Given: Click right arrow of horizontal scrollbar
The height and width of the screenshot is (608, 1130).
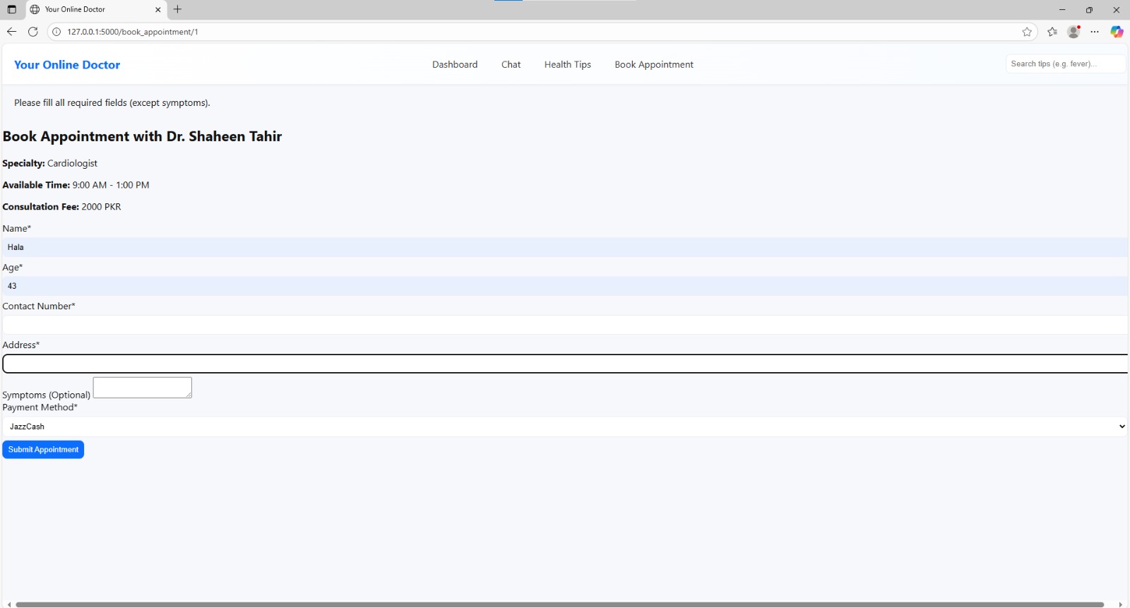Looking at the screenshot, I should pos(1121,604).
